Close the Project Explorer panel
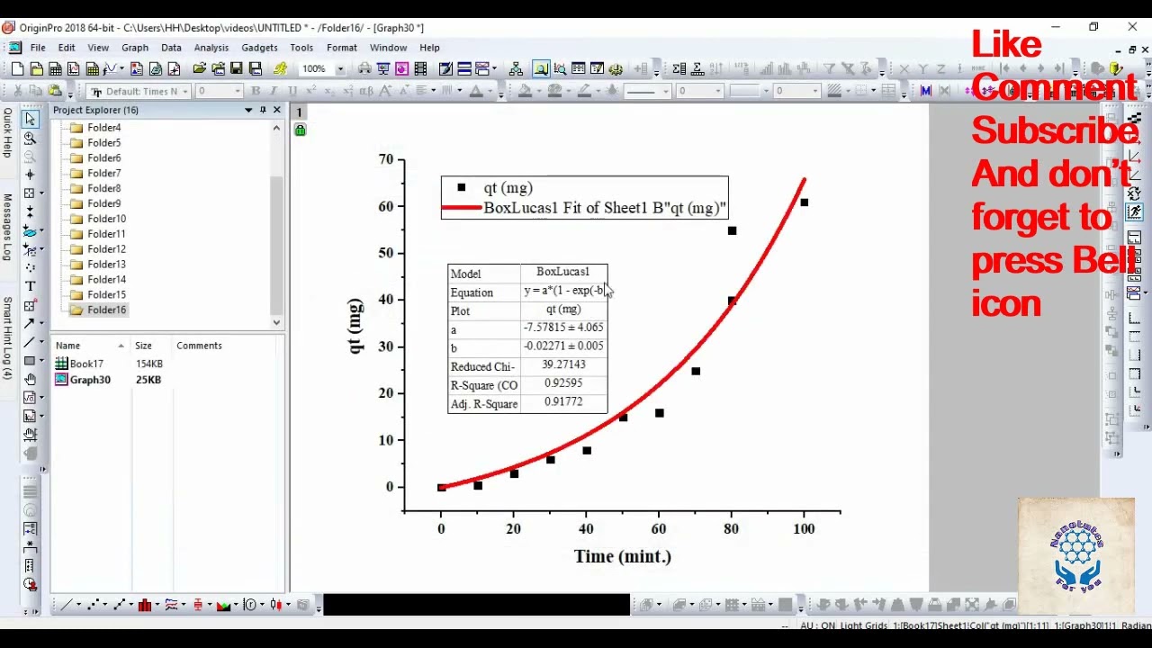Image resolution: width=1152 pixels, height=648 pixels. [x=277, y=110]
